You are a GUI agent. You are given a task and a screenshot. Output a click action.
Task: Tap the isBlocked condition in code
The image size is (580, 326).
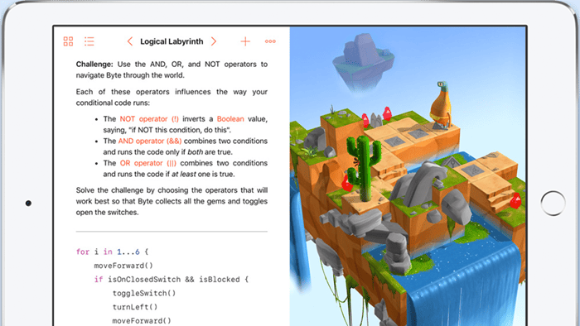[220, 280]
